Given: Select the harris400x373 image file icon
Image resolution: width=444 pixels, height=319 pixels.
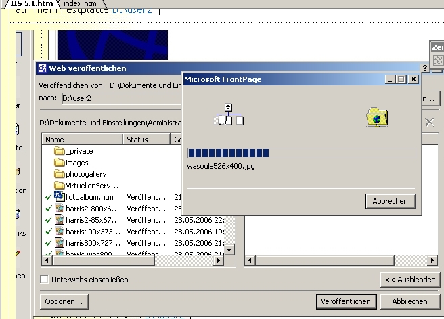Looking at the screenshot, I should tap(59, 231).
